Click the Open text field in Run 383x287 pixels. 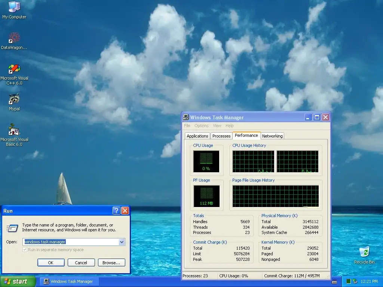coord(71,242)
